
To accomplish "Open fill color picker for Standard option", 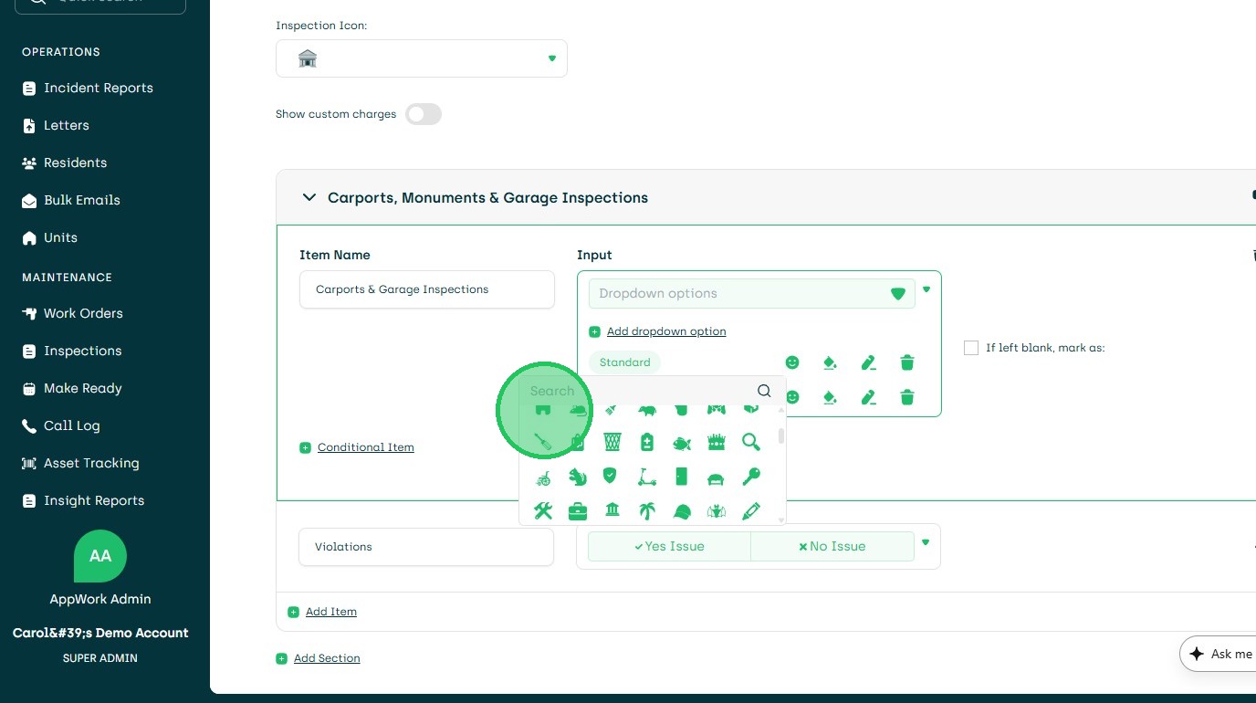I will point(830,362).
